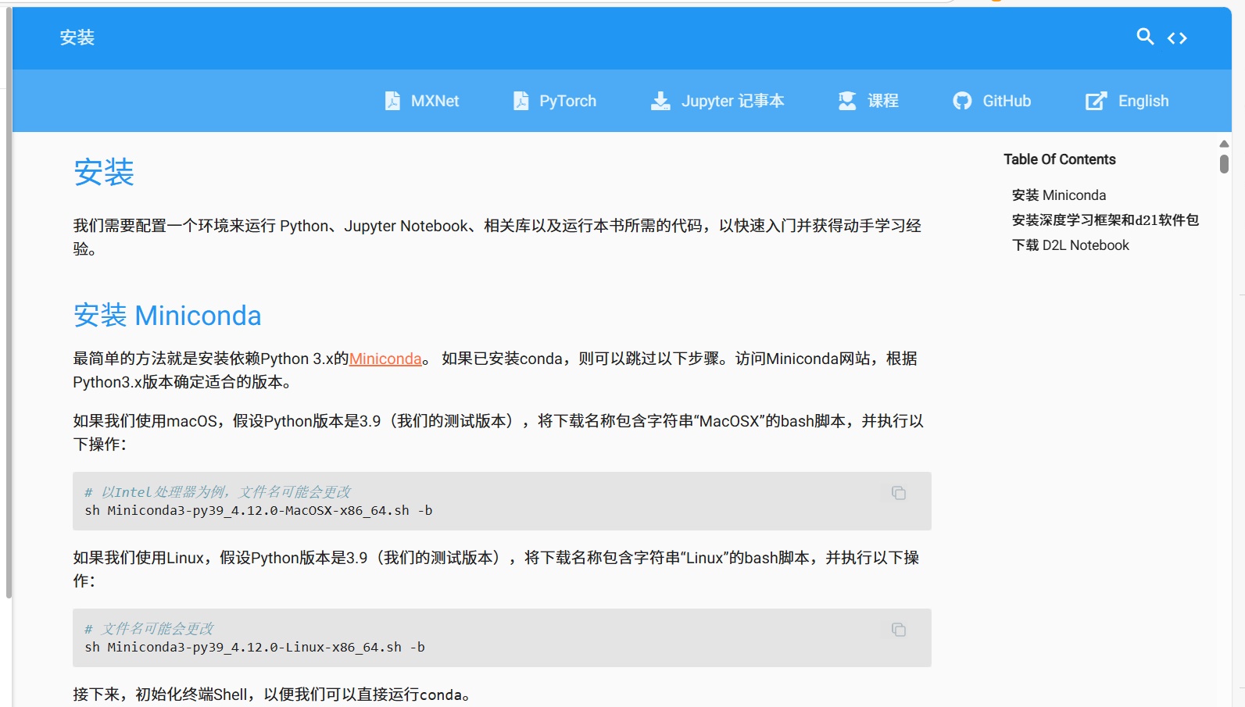Open the Jupyter 记事本 navigation link
The image size is (1245, 707).
(x=717, y=101)
